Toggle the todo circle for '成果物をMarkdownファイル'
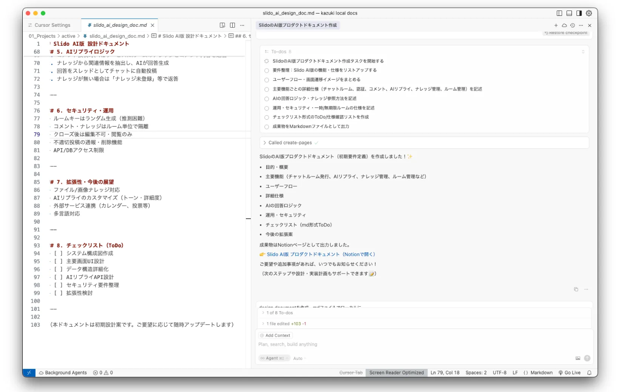The height and width of the screenshot is (392, 635). [x=267, y=127]
